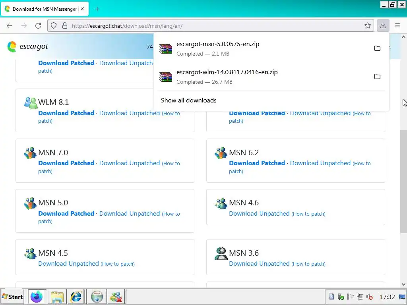407x305 pixels.
Task: Click the MSN 4.5 messenger icon
Action: click(30, 253)
